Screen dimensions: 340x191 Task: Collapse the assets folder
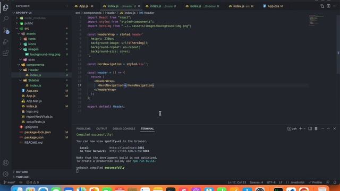(x=19, y=33)
